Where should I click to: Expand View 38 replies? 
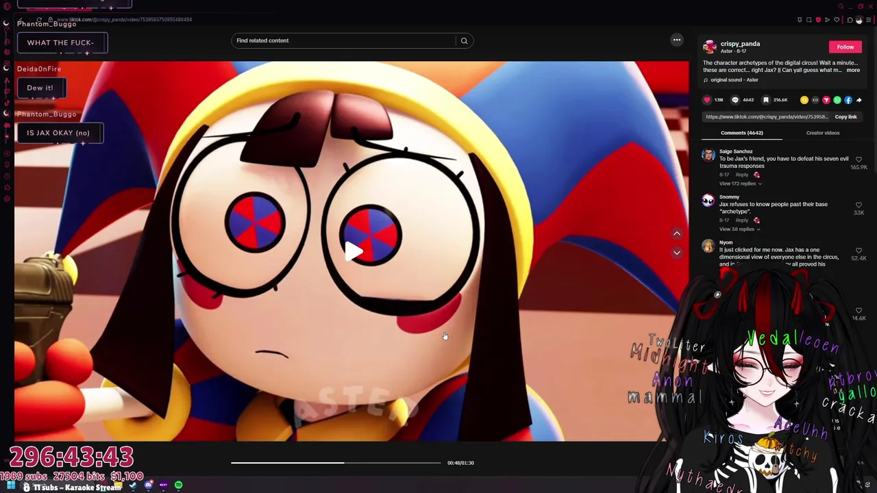739,229
